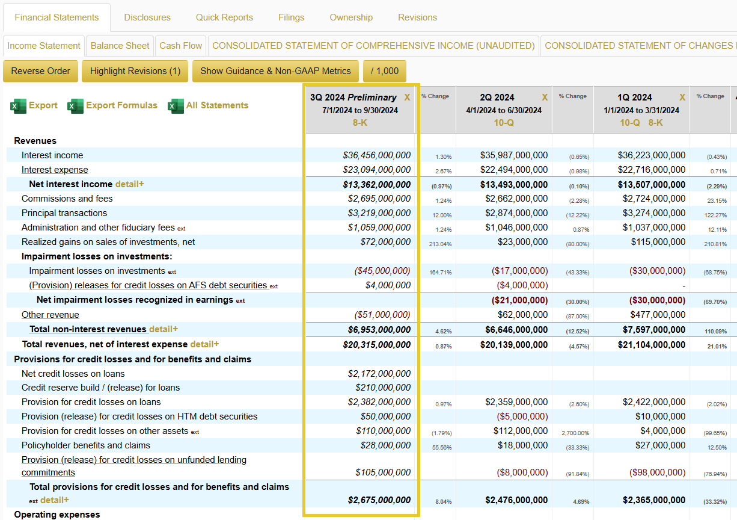The width and height of the screenshot is (737, 520).
Task: Expand Total provisions for credit losses detail+
Action: (x=55, y=500)
